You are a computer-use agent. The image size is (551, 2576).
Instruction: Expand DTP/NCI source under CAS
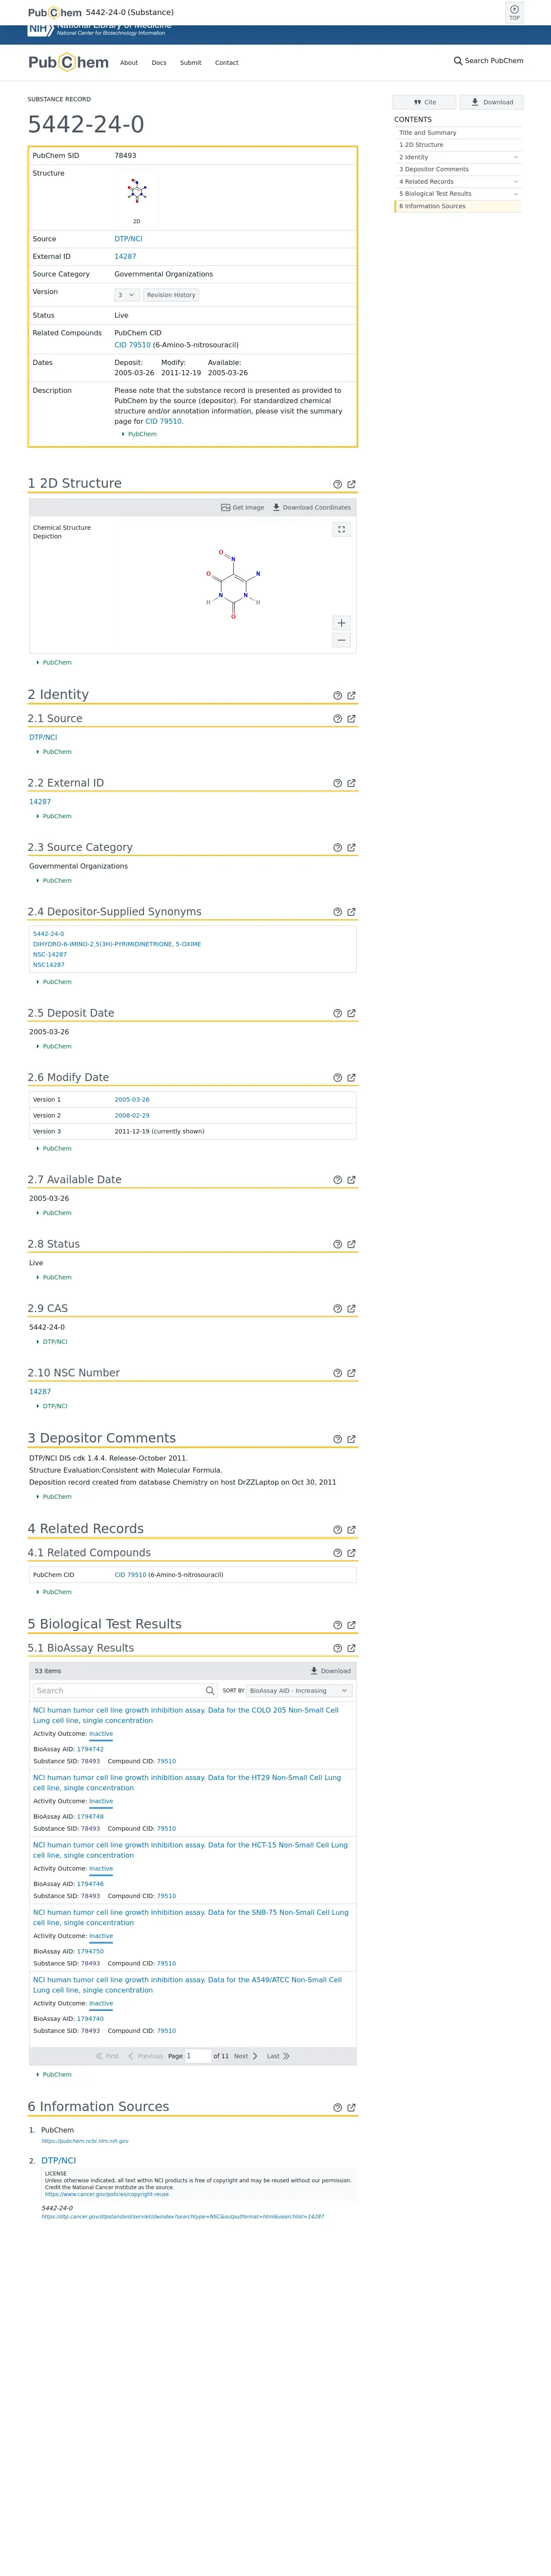pyautogui.click(x=52, y=1342)
